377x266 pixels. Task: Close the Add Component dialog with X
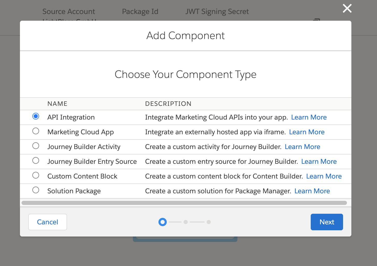pos(347,8)
